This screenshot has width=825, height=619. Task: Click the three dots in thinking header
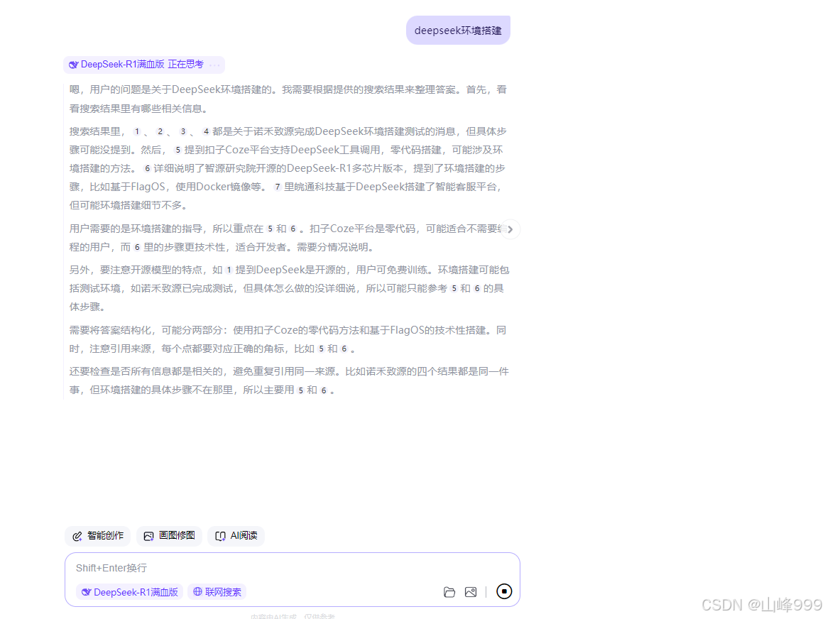pyautogui.click(x=214, y=65)
